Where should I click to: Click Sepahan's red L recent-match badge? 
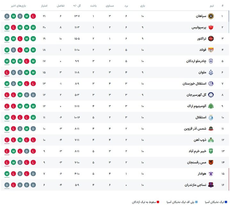(34, 16)
